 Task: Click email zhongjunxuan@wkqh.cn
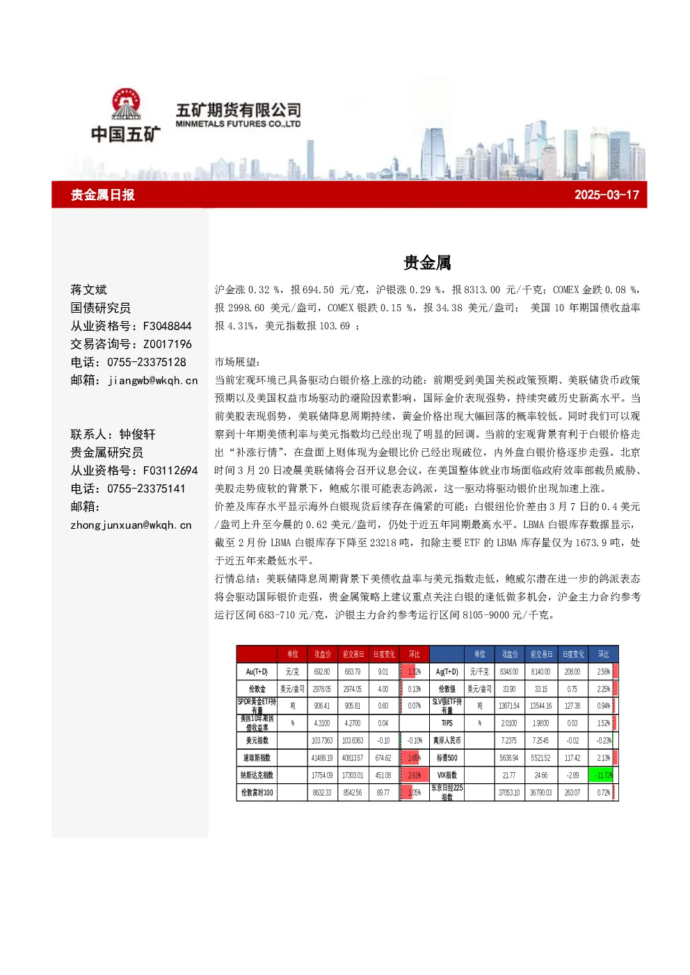coord(131,525)
